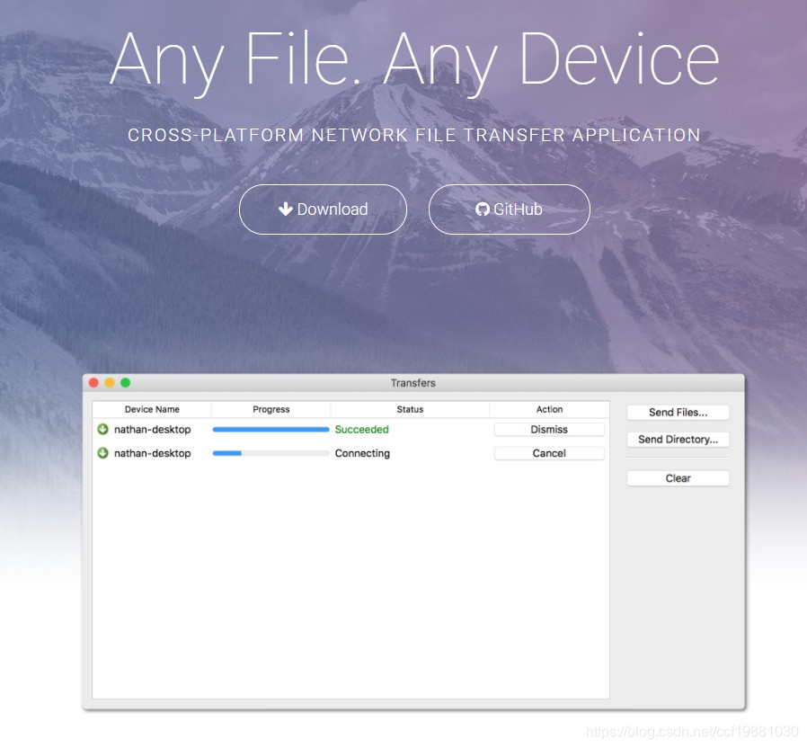Click the Progress column header

270,409
